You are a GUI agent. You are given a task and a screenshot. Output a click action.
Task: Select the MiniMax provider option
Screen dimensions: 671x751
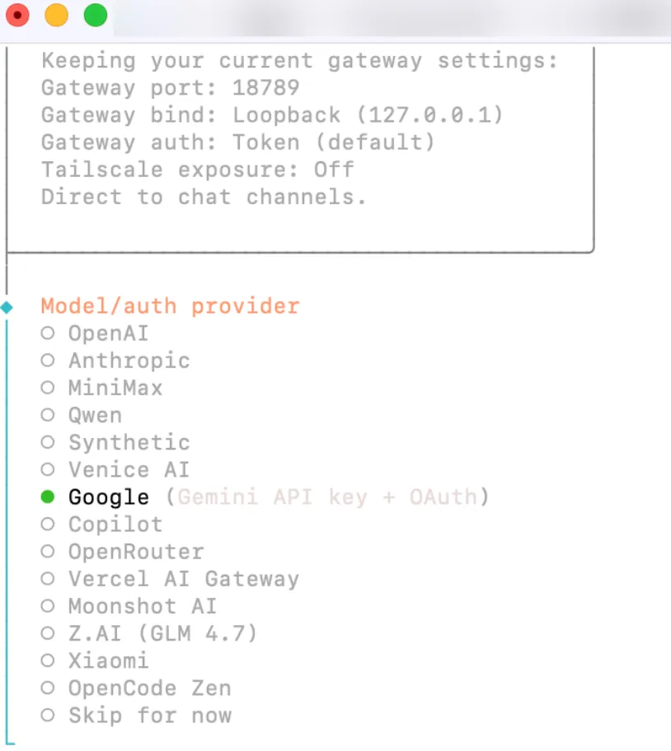click(x=101, y=388)
